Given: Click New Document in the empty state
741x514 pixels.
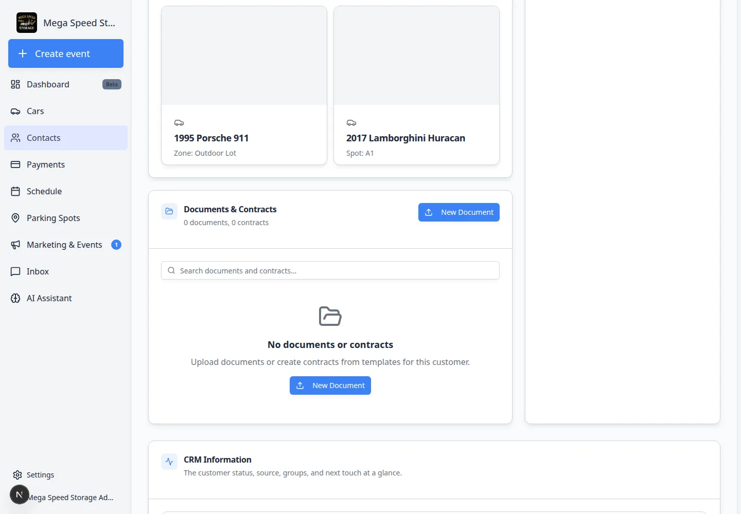Looking at the screenshot, I should pos(330,385).
